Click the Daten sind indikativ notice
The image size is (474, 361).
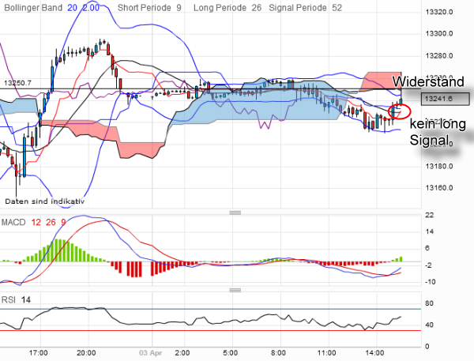coord(45,201)
